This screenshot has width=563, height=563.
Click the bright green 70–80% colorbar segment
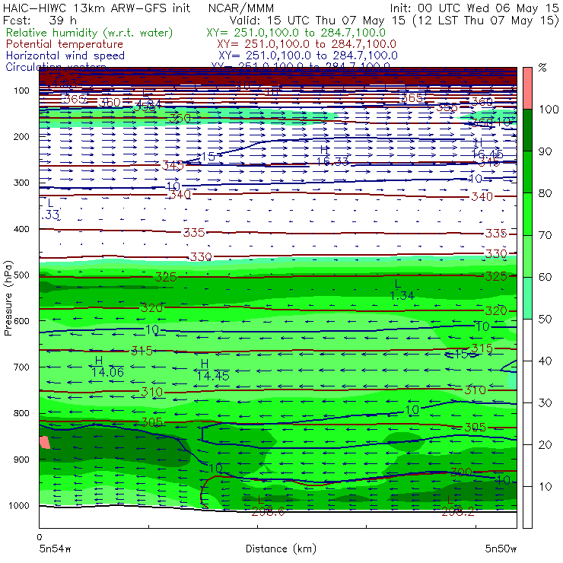[x=527, y=214]
